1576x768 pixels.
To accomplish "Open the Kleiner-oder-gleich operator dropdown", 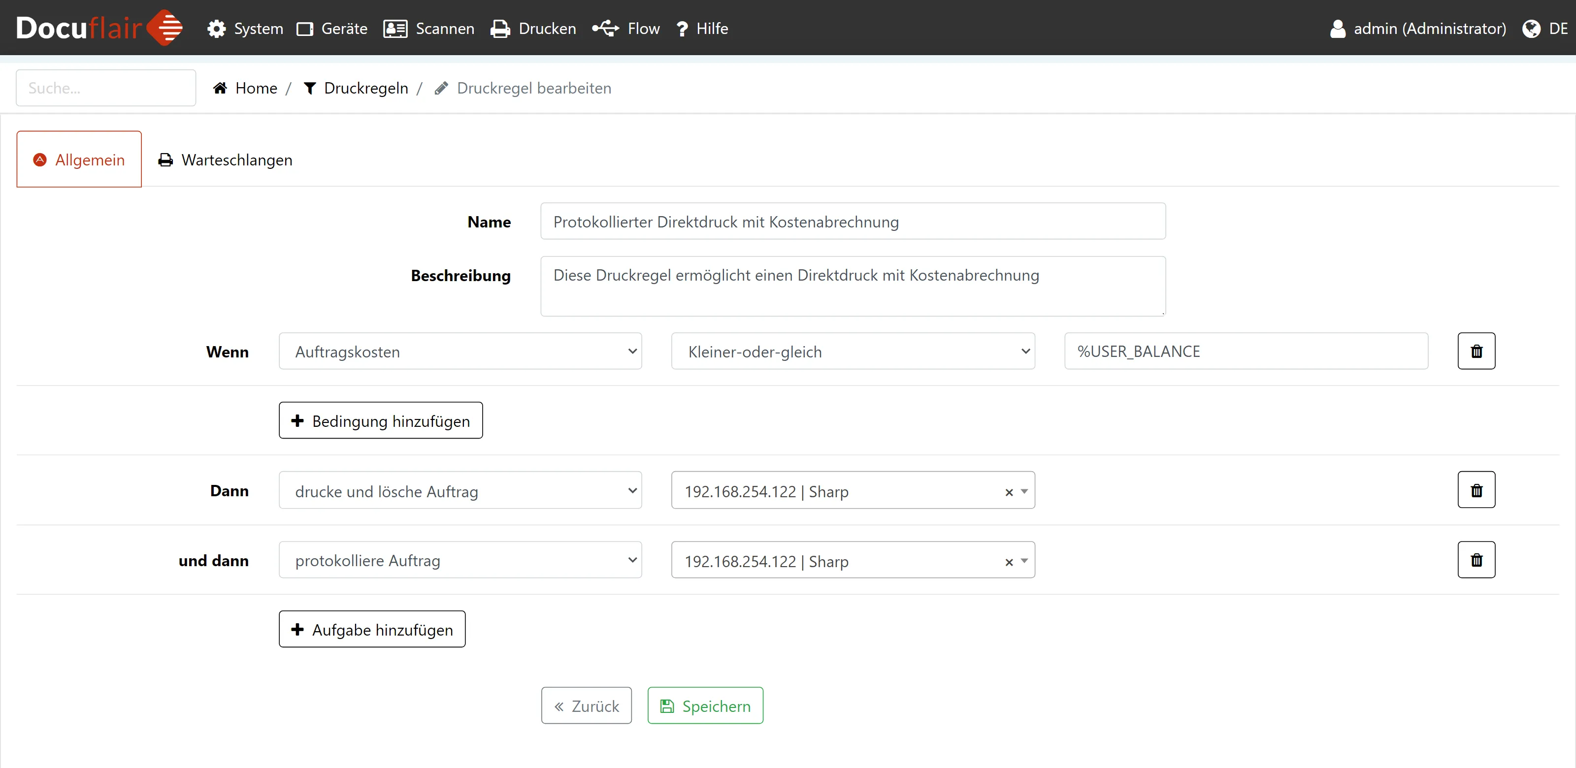I will pos(852,352).
